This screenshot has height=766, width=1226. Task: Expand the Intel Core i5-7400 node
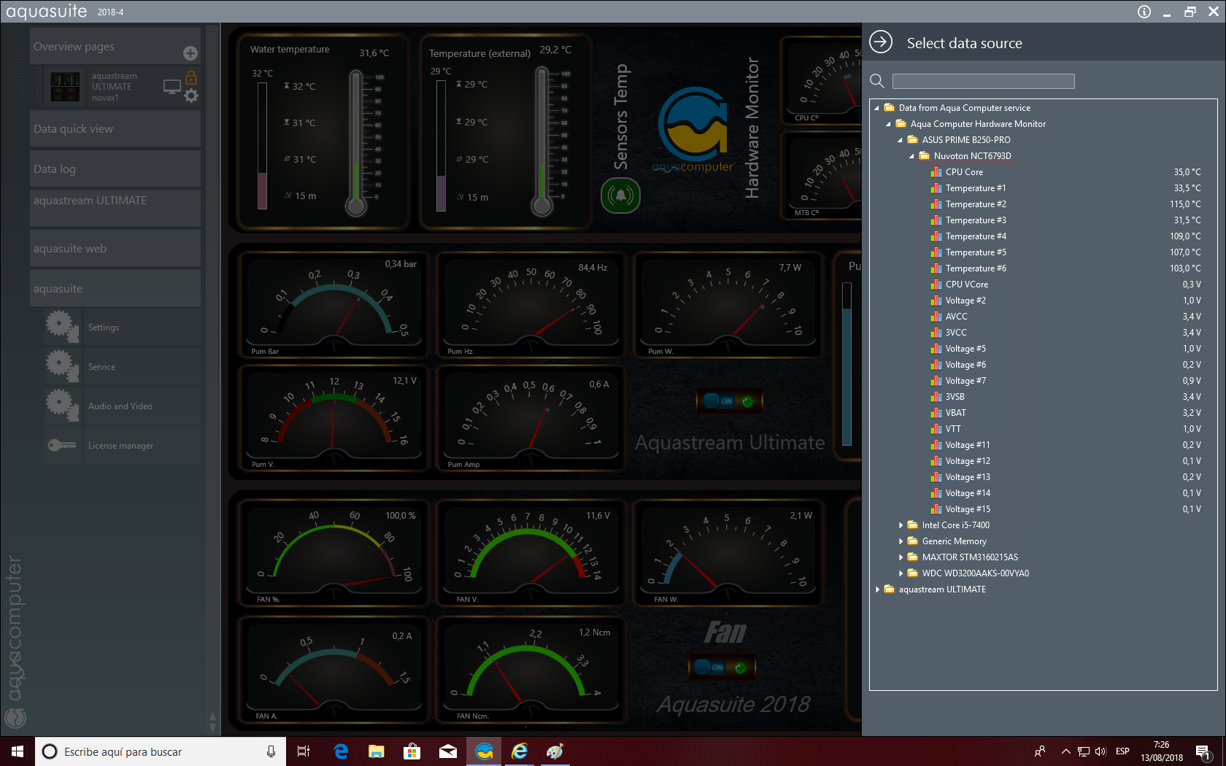point(901,525)
